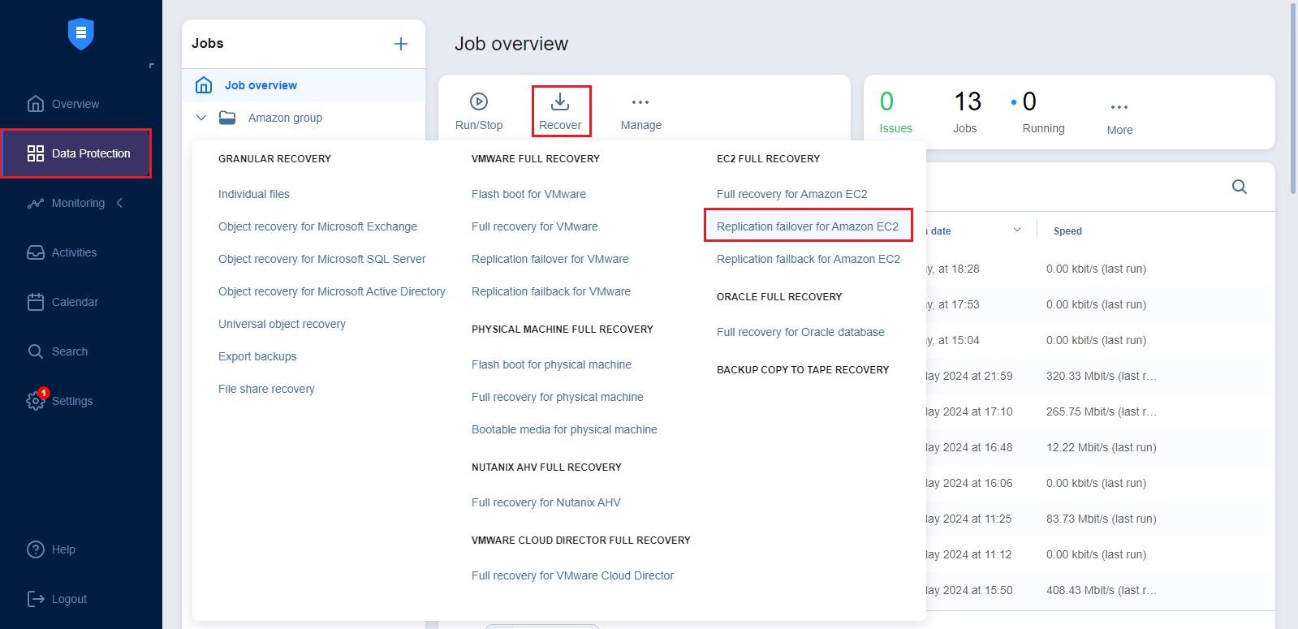Click the vertical page scrollbar
Screen dimensions: 1298x629
coord(1293,97)
